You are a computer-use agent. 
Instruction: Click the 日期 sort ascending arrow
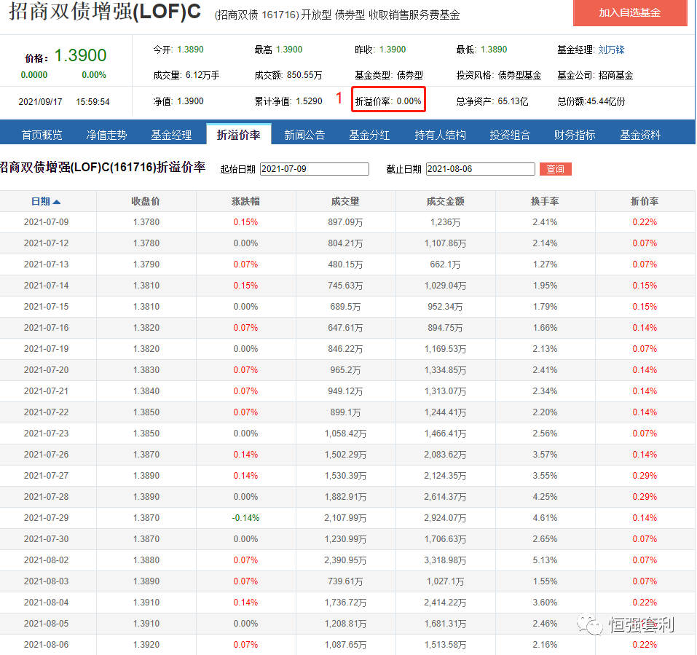[57, 202]
